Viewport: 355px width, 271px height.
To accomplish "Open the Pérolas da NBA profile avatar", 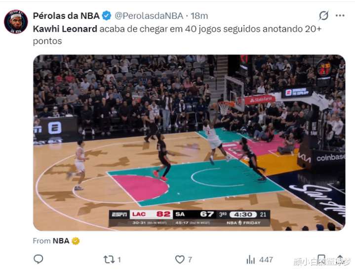I will click(16, 22).
